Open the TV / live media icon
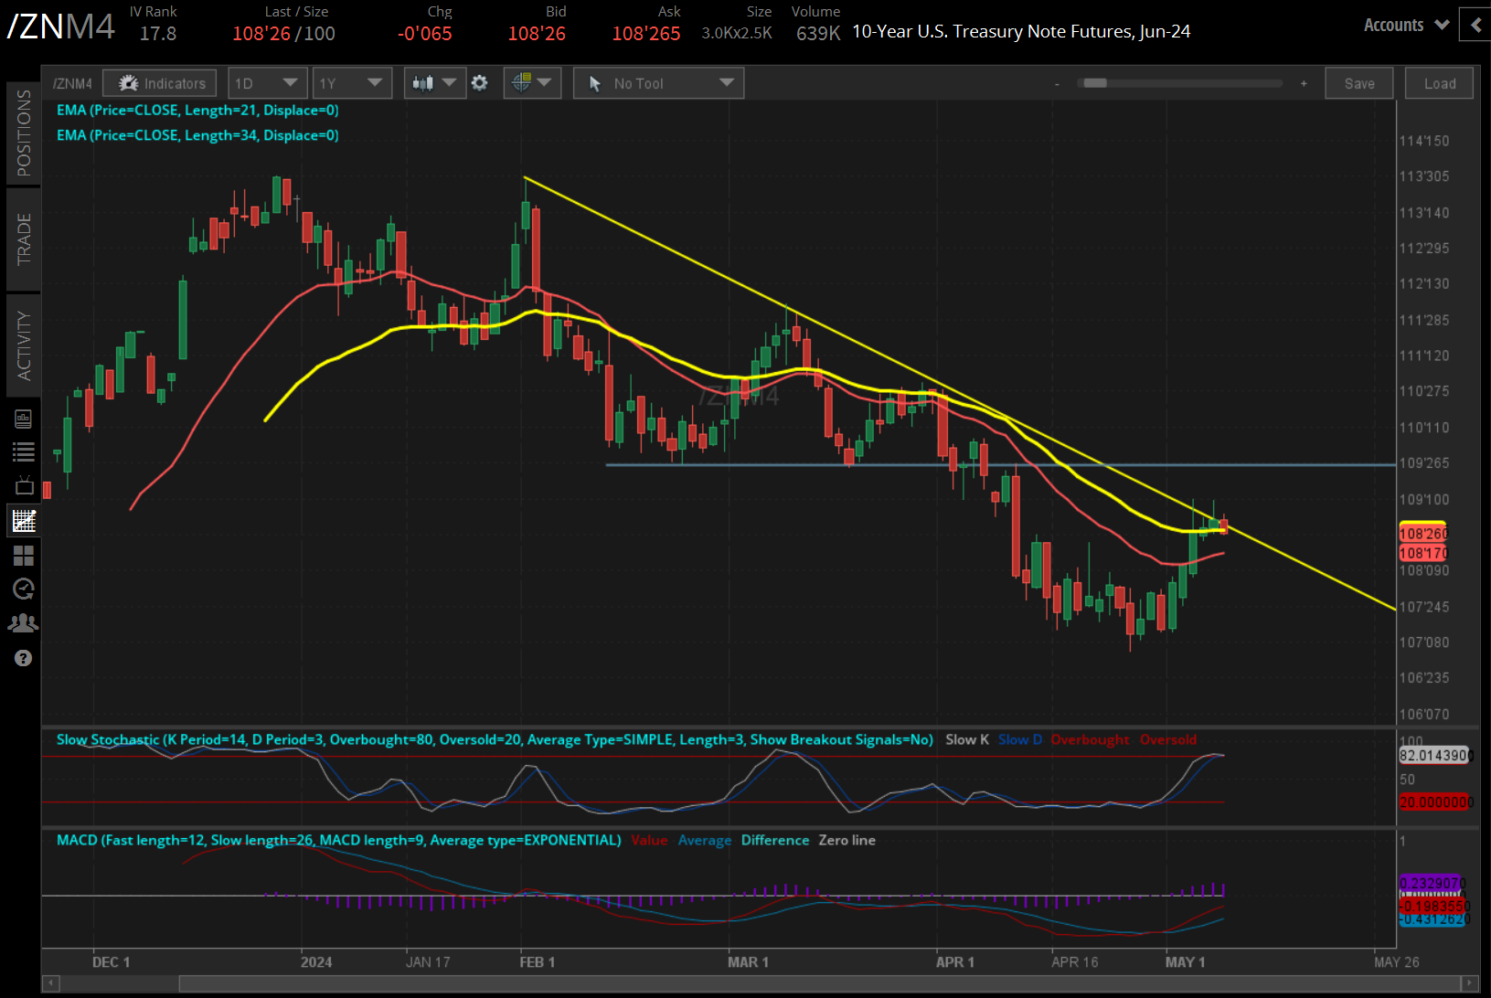The height and width of the screenshot is (998, 1491). [23, 485]
